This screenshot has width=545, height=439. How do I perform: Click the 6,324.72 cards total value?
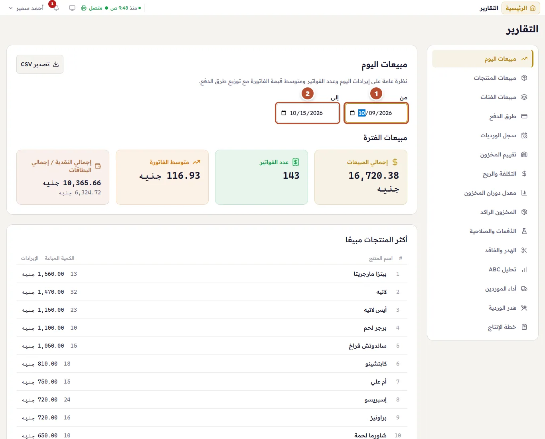point(88,192)
